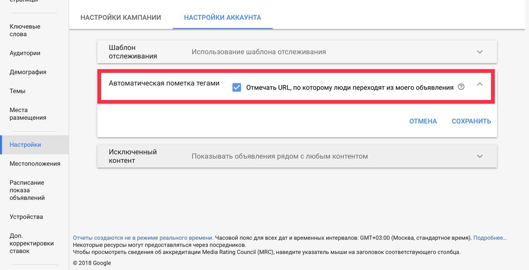Uncheck 'Отмечать URL' auto-tagging checkbox

(237, 88)
